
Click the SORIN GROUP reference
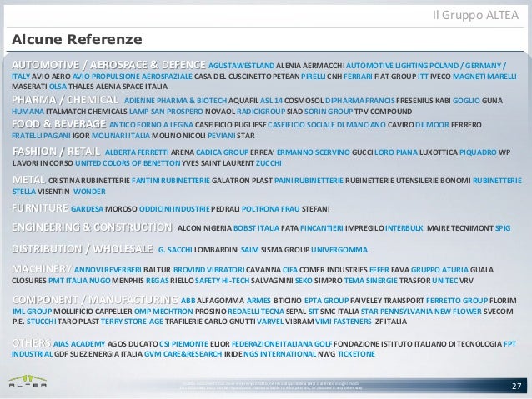point(329,112)
